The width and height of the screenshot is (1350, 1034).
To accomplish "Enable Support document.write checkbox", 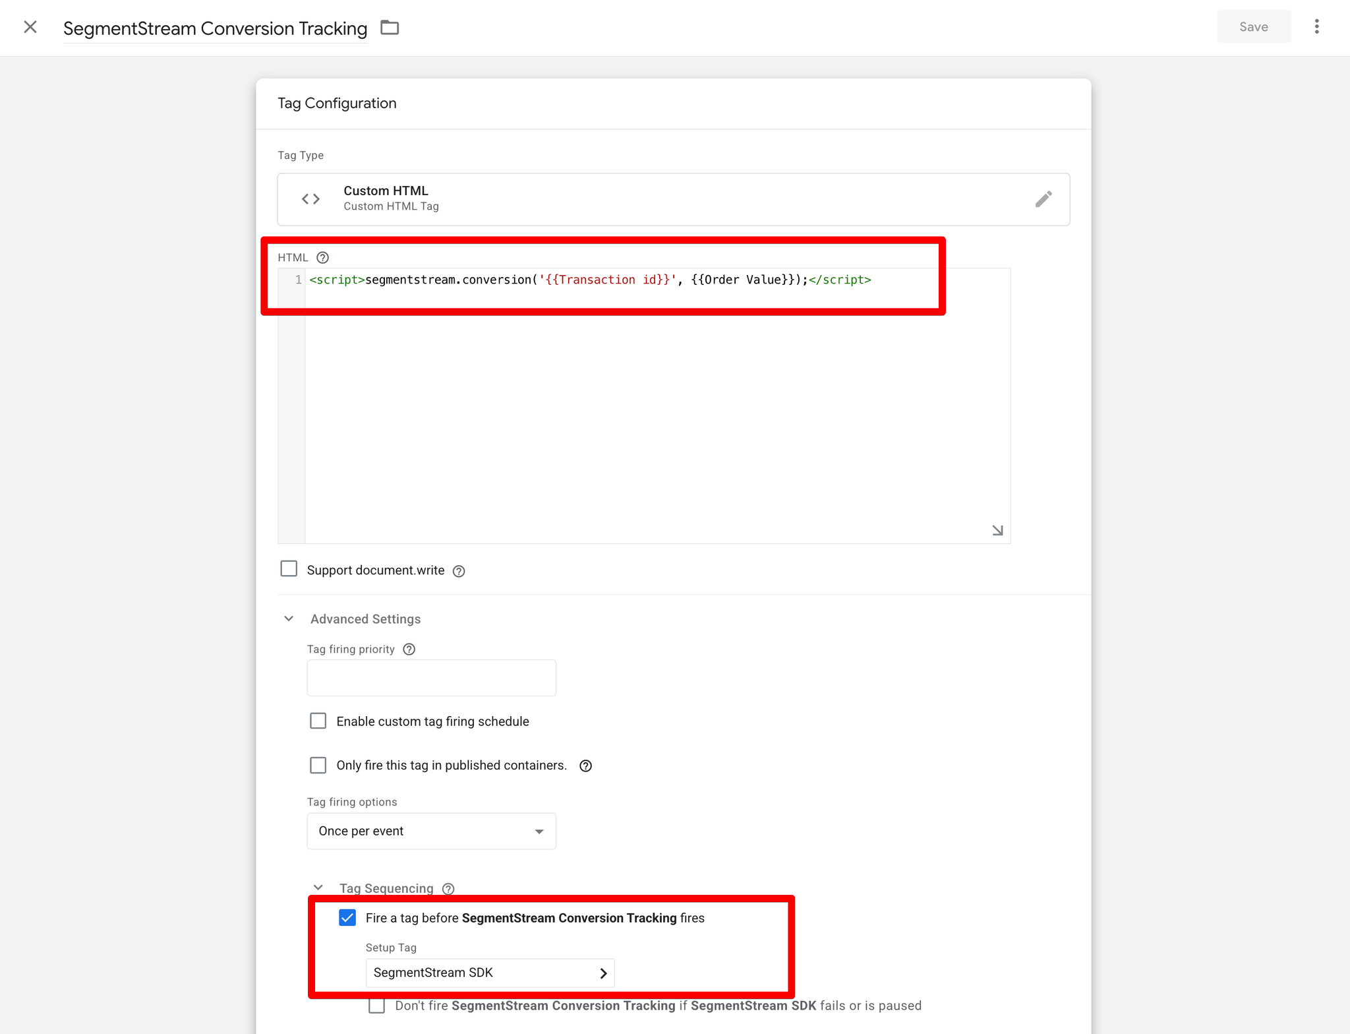I will [x=289, y=569].
